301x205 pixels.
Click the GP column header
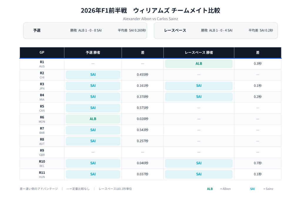coord(42,53)
